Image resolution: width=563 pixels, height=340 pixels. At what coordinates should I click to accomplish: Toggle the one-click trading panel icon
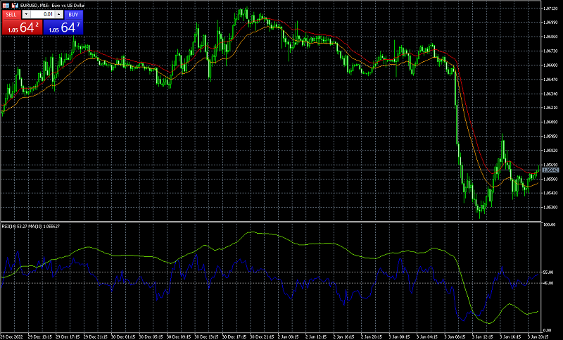point(6,5)
